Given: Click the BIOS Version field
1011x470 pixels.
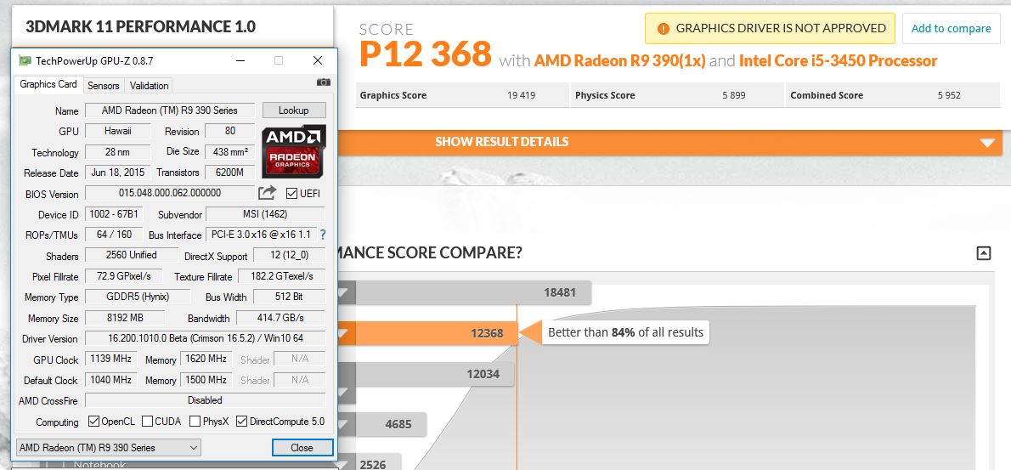Looking at the screenshot, I should coord(170,193).
